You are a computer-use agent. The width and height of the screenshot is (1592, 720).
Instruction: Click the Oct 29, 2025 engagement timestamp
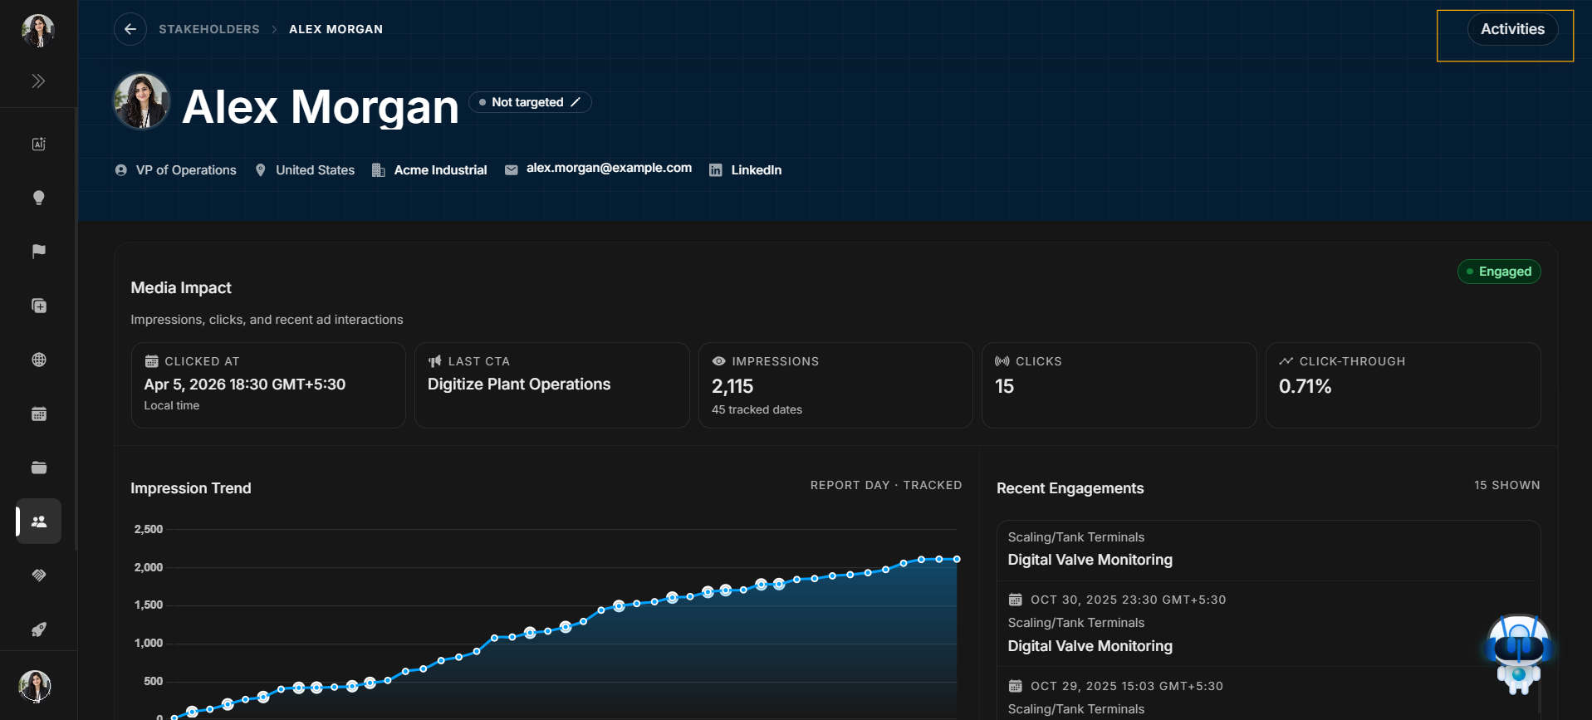pos(1126,686)
